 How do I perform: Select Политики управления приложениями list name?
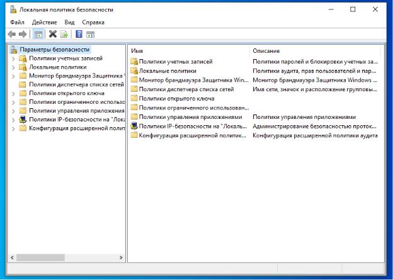click(190, 117)
